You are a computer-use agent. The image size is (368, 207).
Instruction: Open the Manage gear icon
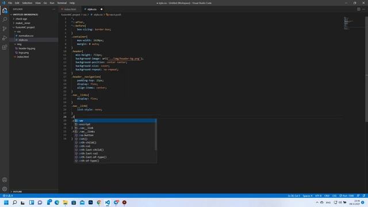click(5, 189)
